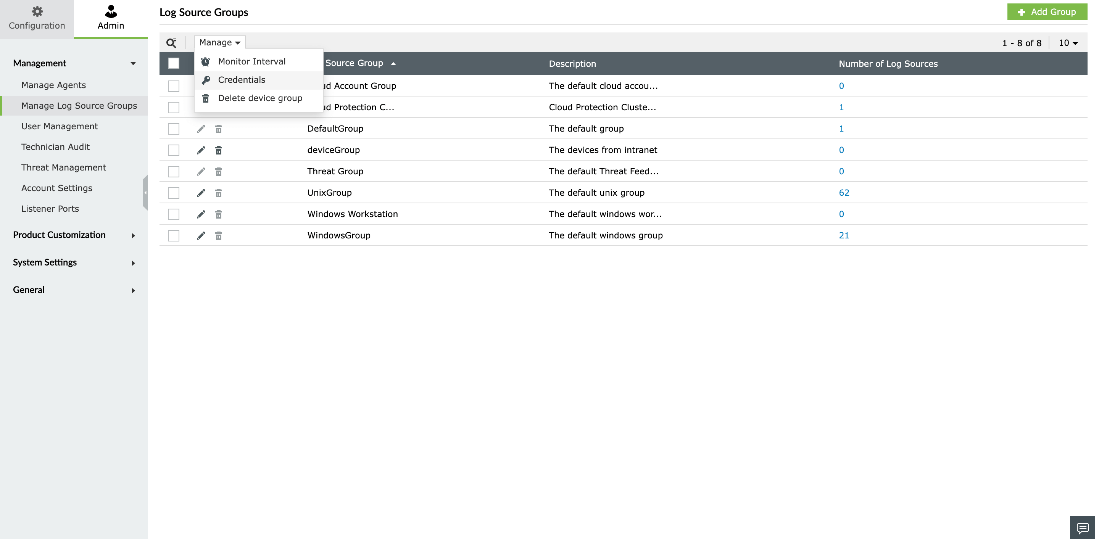Viewport: 1099px width, 539px height.
Task: Check the WindowsGroup row checkbox
Action: click(x=174, y=235)
